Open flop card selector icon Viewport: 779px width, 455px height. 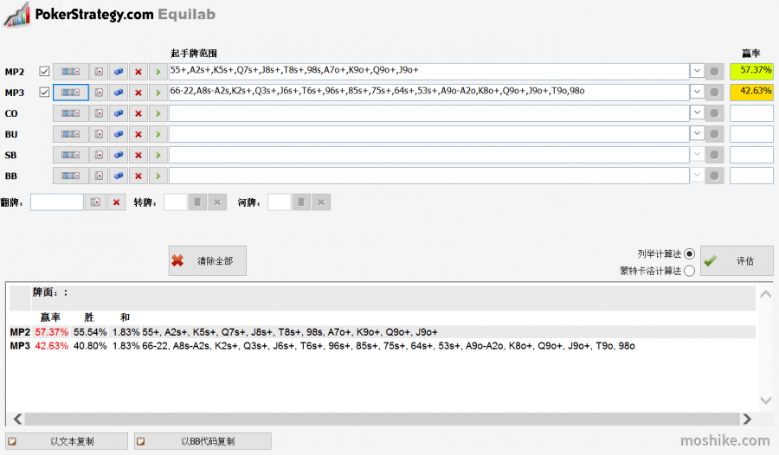[x=95, y=202]
